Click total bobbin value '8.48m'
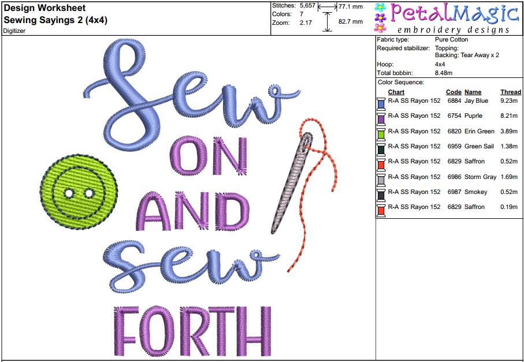 444,73
